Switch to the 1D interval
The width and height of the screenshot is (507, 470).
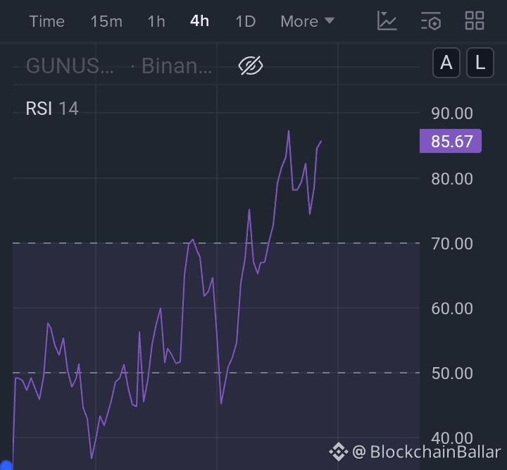[x=245, y=21]
